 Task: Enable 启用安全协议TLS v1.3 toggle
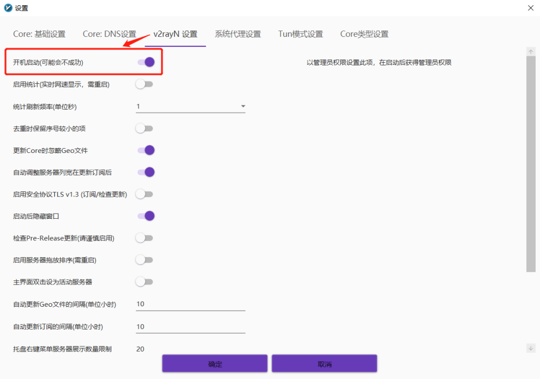pos(144,194)
